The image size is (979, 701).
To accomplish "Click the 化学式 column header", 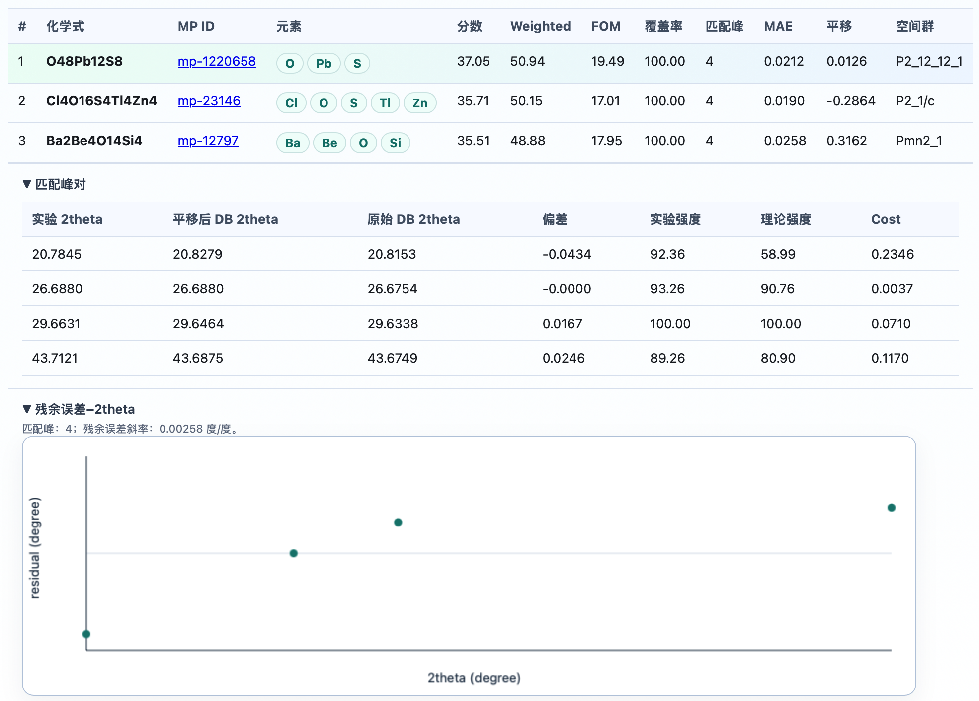I will [65, 26].
